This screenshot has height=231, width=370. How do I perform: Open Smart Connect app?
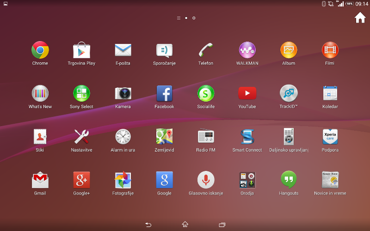click(x=247, y=136)
